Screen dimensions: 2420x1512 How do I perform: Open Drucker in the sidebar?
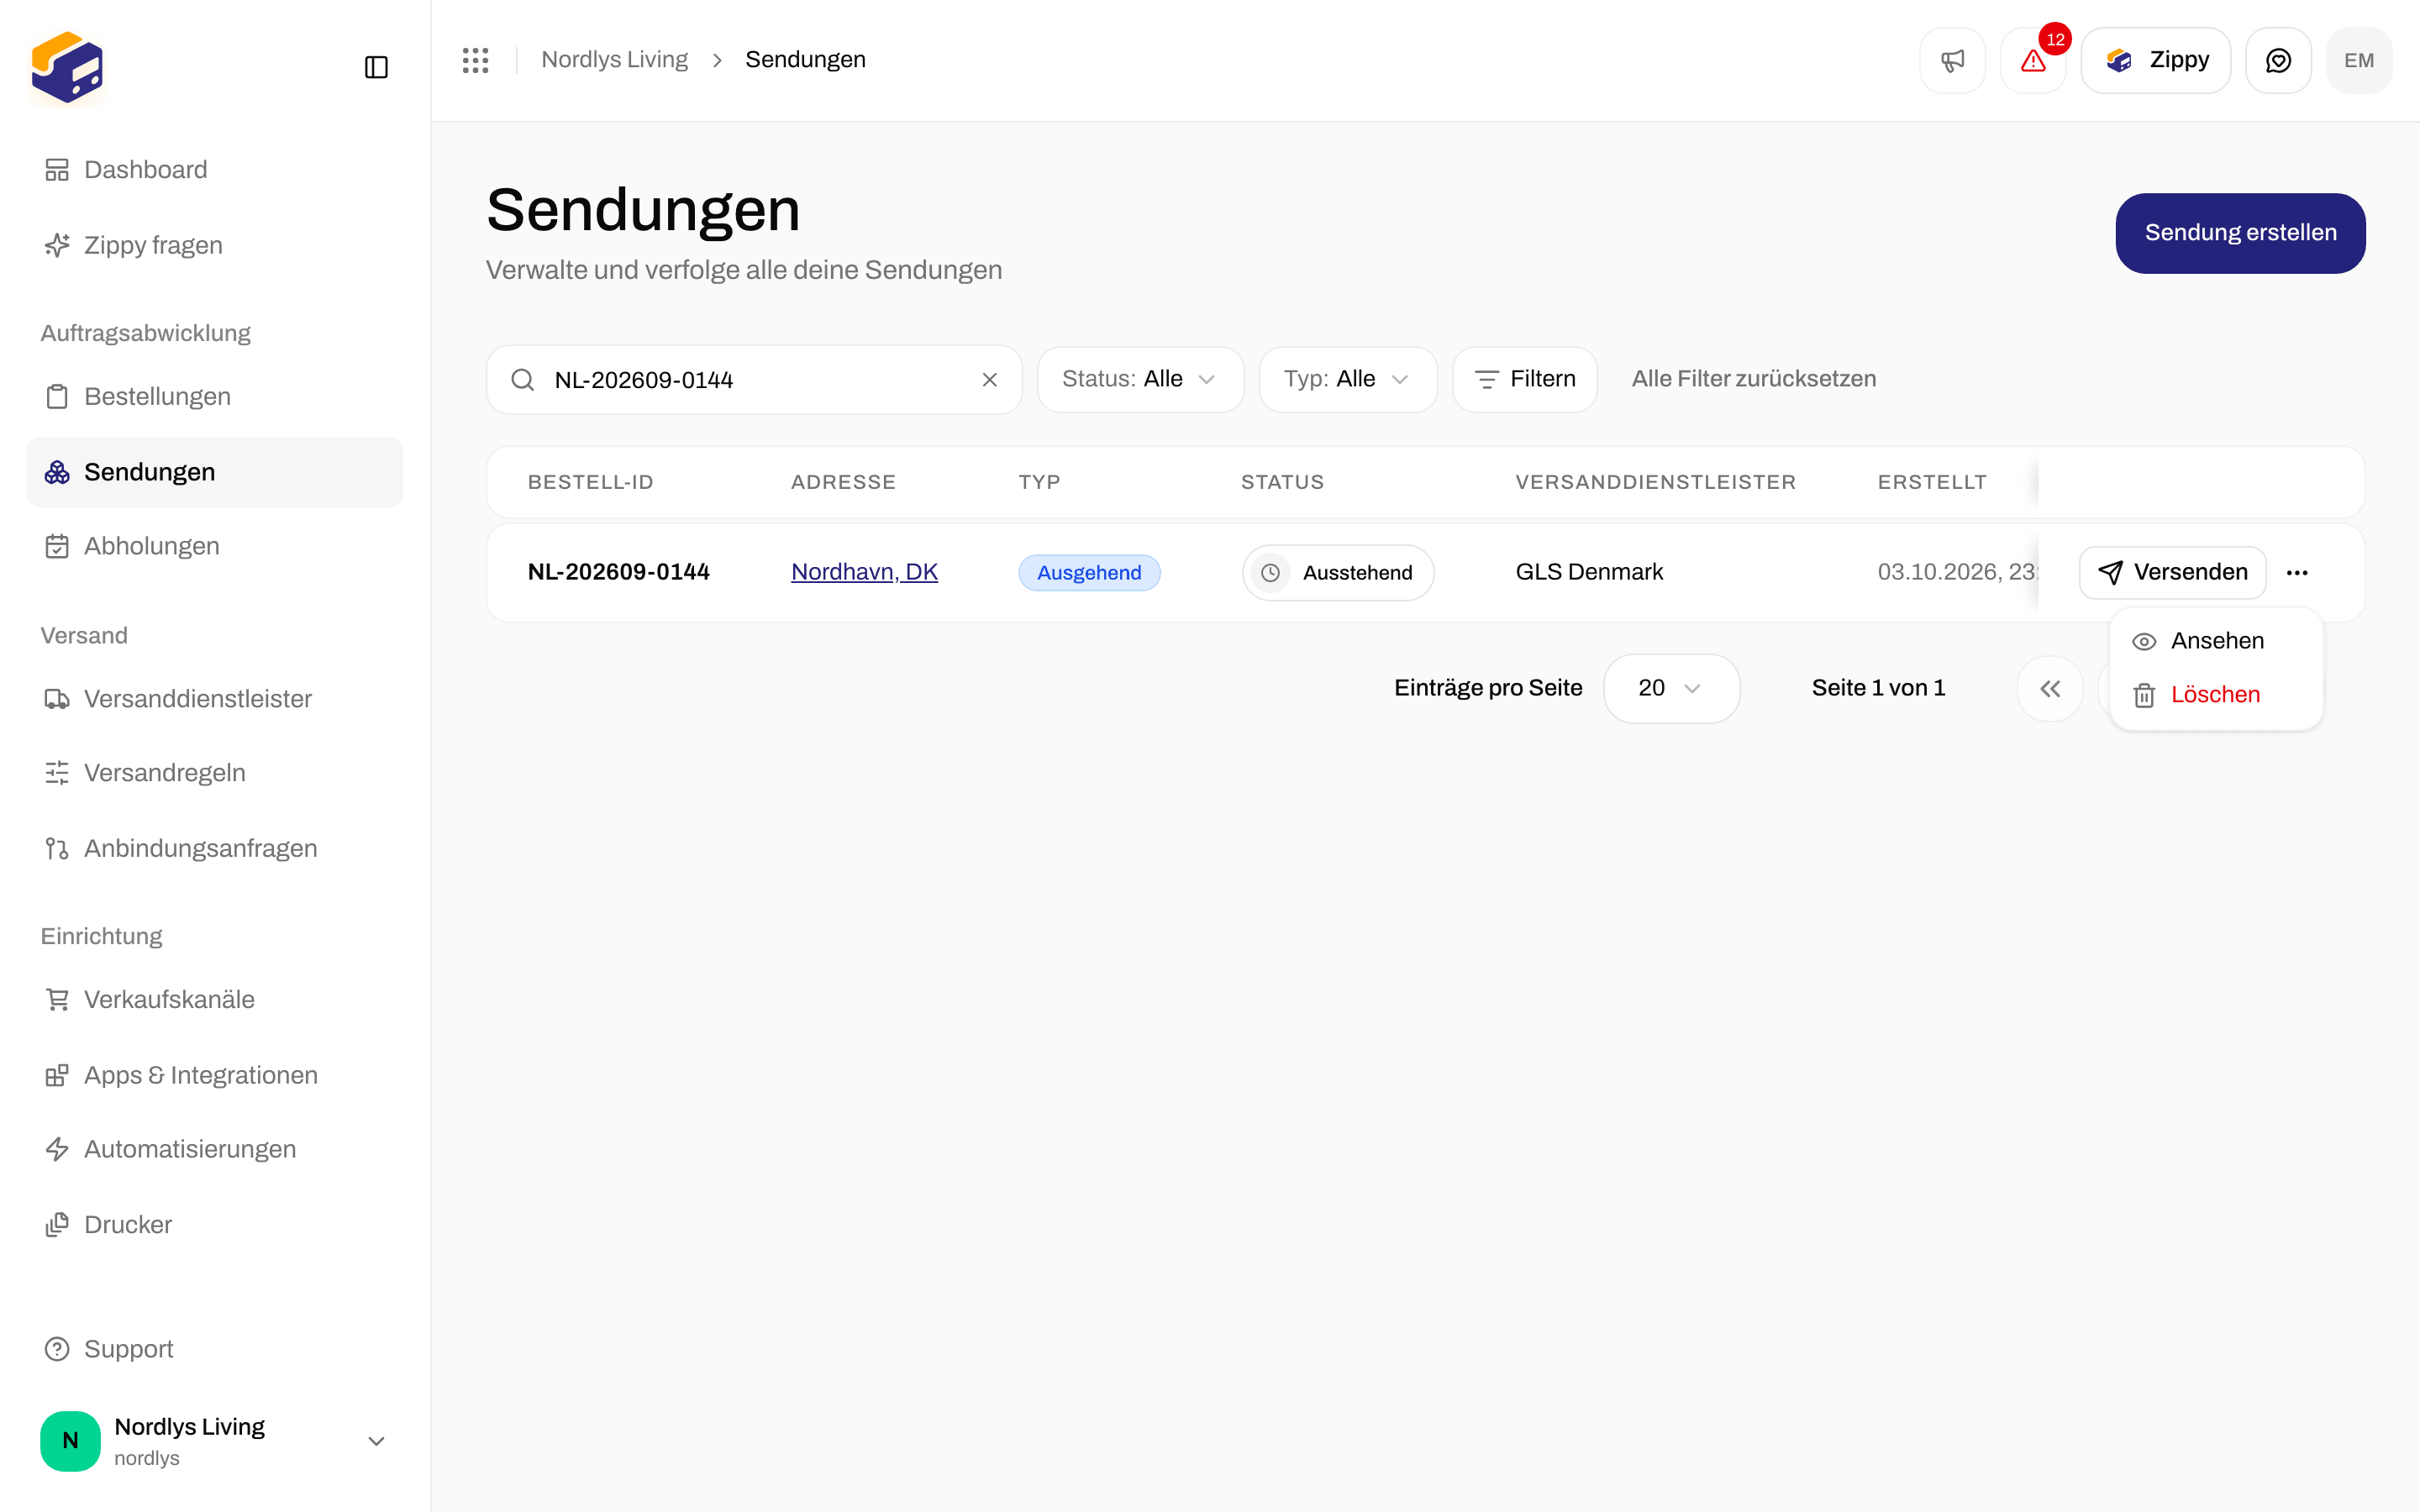tap(215, 1225)
